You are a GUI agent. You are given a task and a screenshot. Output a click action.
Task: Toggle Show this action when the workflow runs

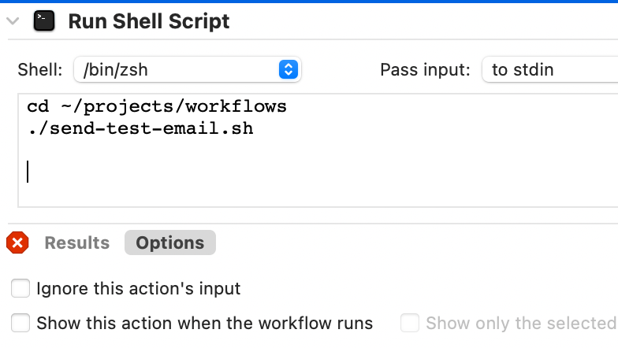click(x=20, y=323)
